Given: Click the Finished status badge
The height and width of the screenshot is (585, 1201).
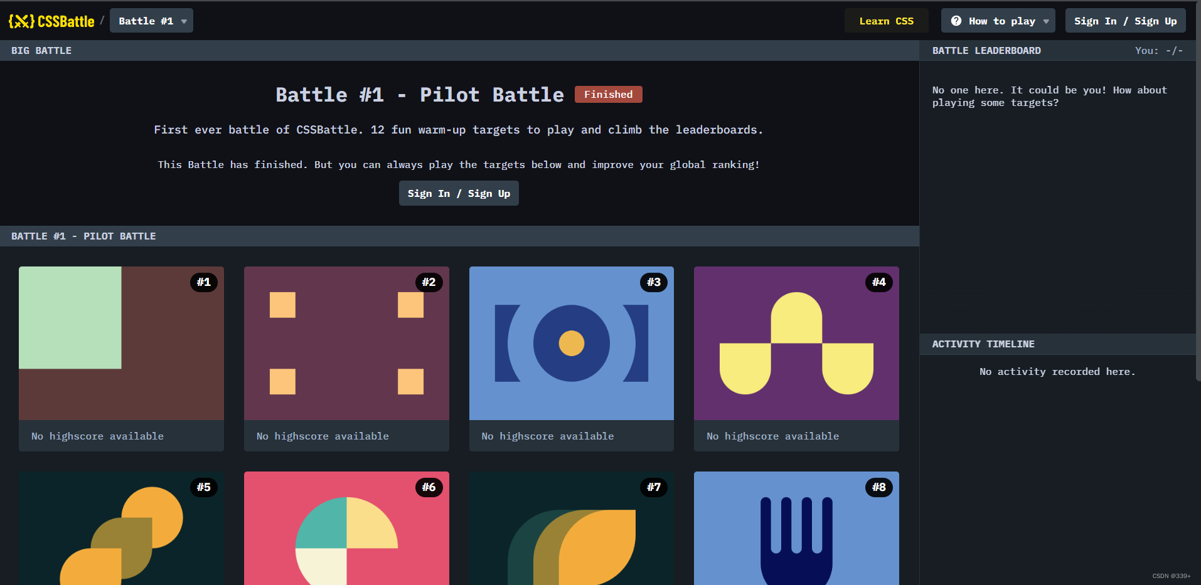Looking at the screenshot, I should pos(609,94).
